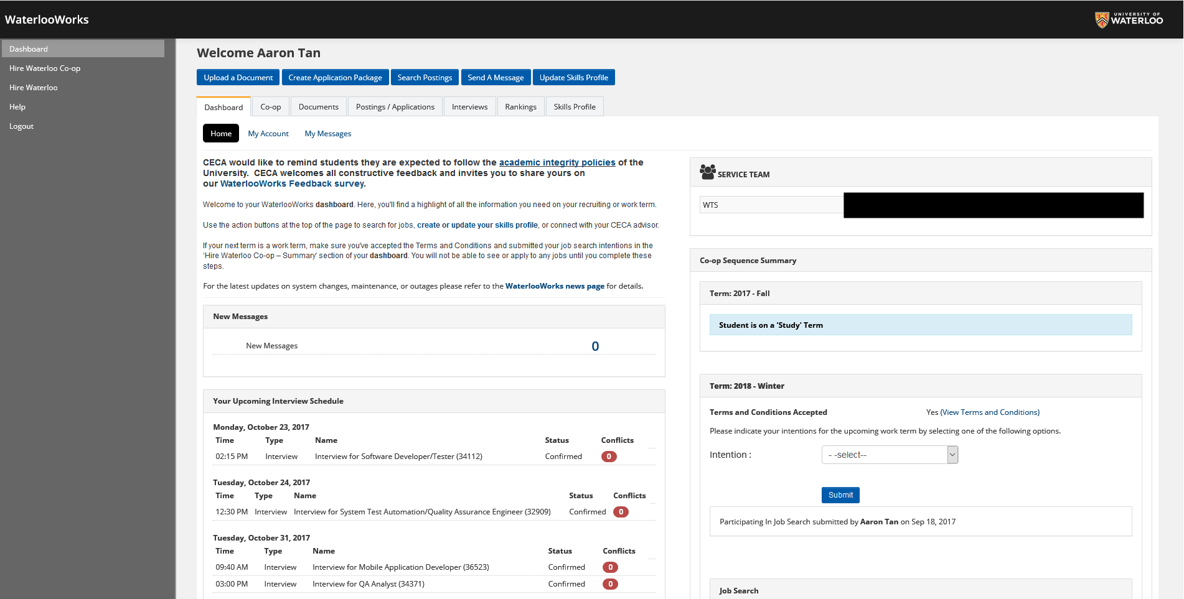Switch to the Documents tab
1184x599 pixels.
(319, 107)
